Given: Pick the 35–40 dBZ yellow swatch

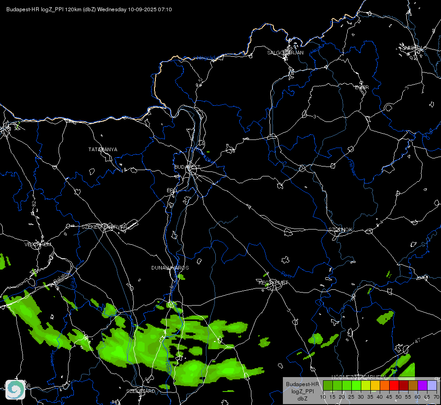Looking at the screenshot, I should (x=375, y=385).
